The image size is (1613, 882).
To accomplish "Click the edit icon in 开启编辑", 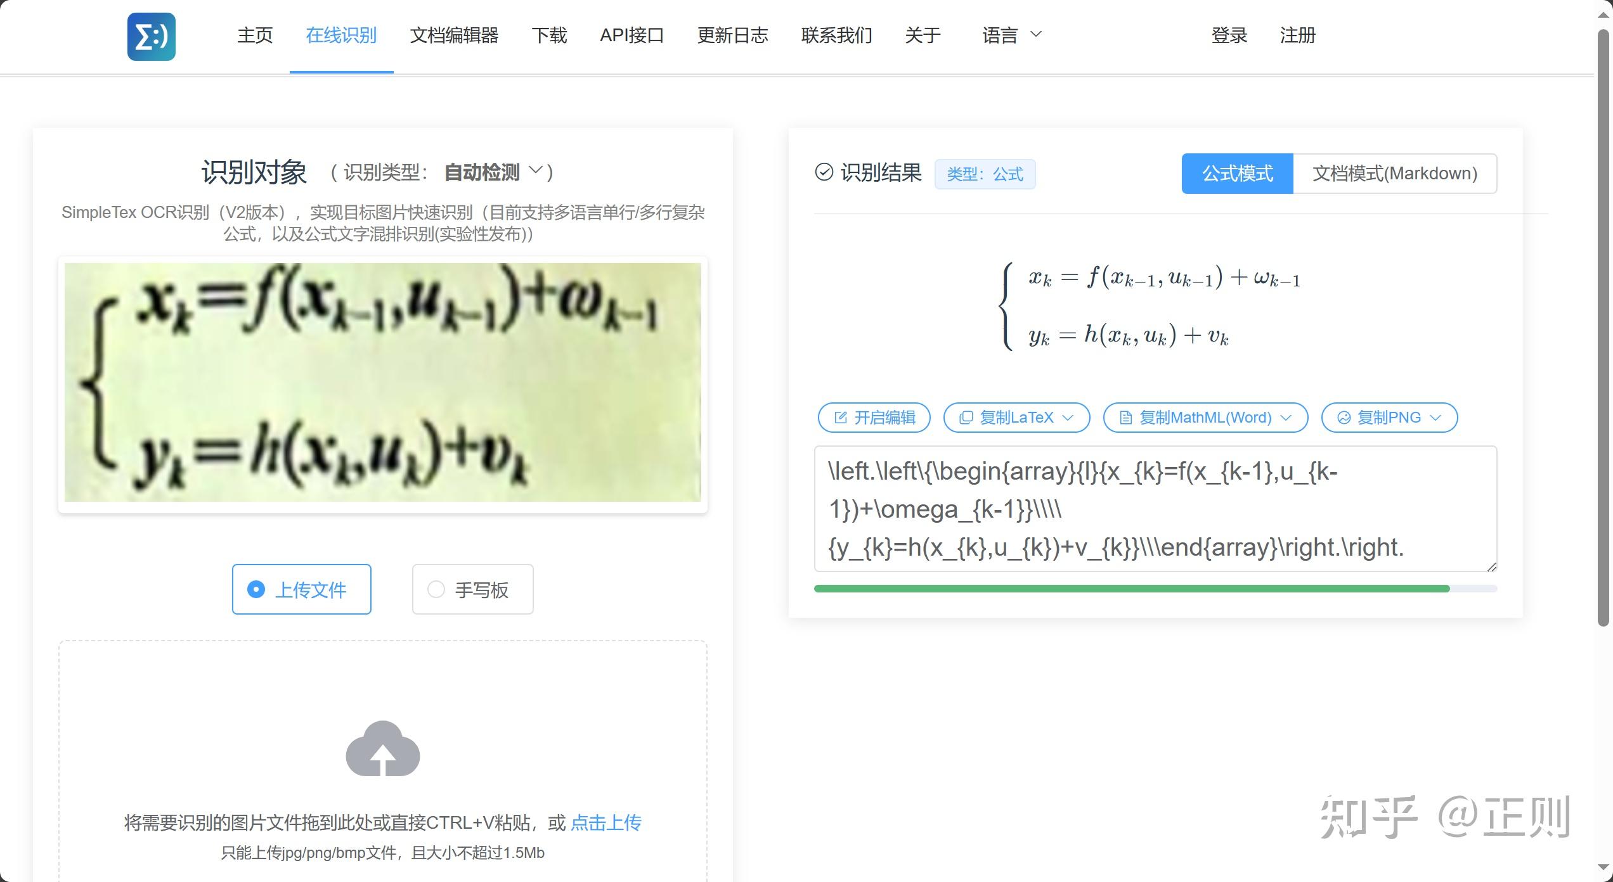I will [x=840, y=417].
